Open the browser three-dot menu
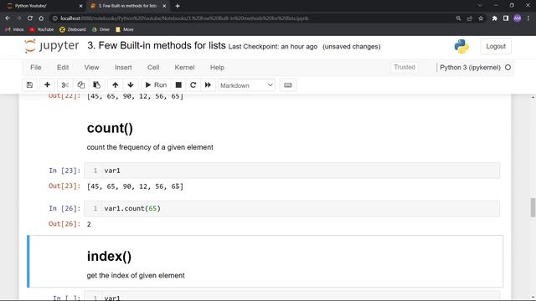This screenshot has height=301, width=536. click(528, 18)
